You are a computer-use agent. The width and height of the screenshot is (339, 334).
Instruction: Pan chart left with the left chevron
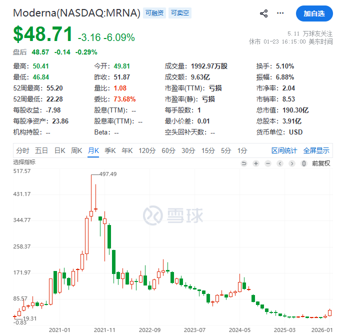(x=280, y=163)
